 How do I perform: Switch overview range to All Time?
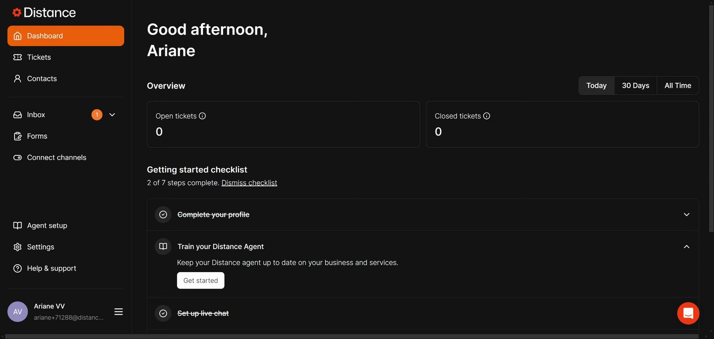678,86
